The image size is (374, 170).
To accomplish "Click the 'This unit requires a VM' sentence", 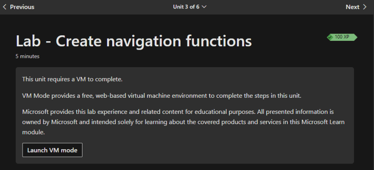I will (72, 79).
